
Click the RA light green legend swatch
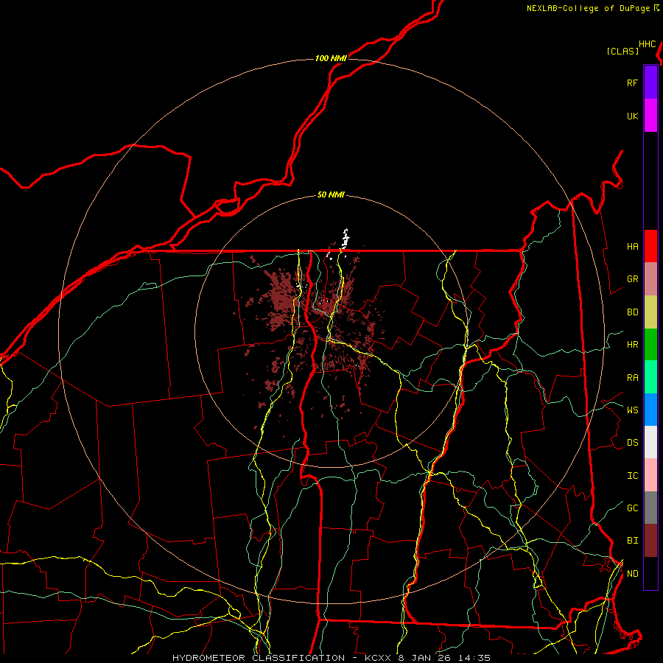click(650, 377)
